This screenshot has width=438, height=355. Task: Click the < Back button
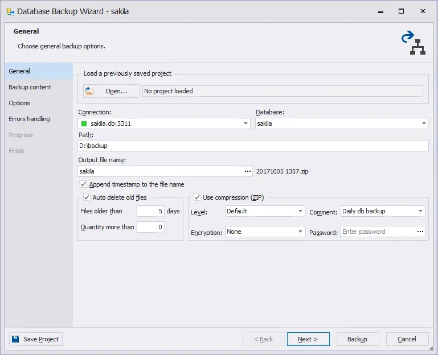[263, 339]
